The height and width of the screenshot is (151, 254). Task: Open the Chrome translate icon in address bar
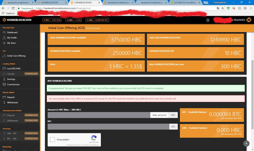[x=218, y=8]
